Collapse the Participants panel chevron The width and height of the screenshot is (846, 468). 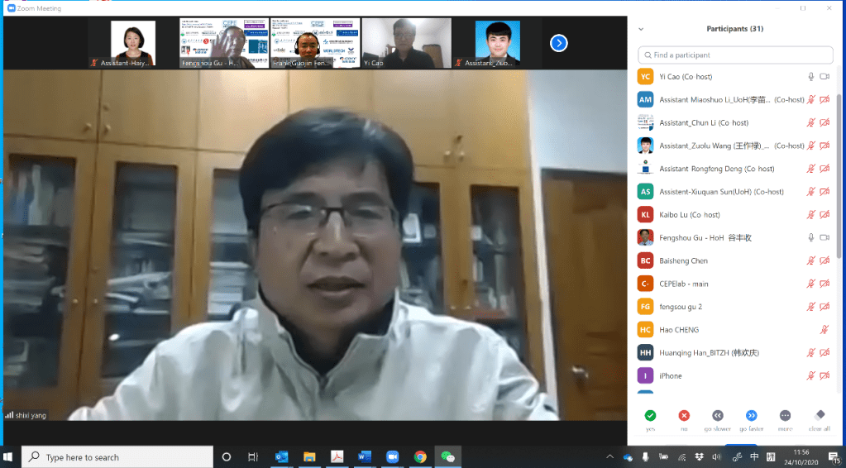point(640,29)
